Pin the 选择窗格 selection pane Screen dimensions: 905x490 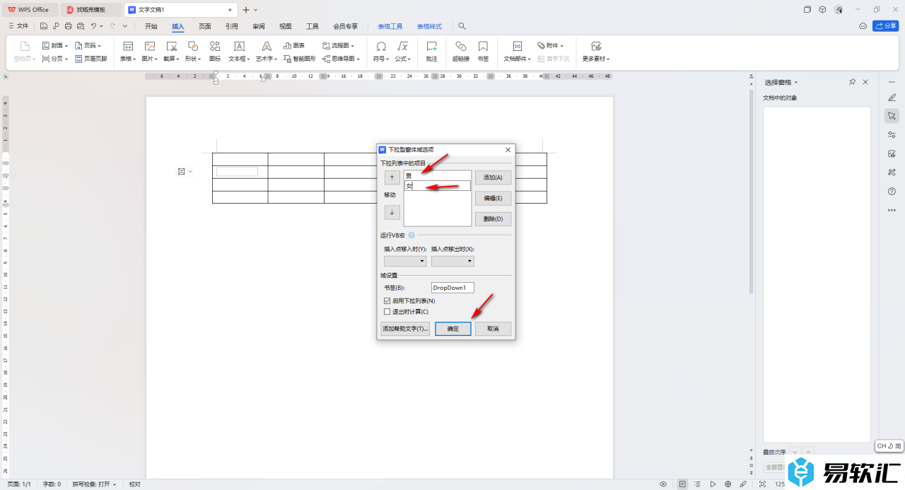point(852,83)
